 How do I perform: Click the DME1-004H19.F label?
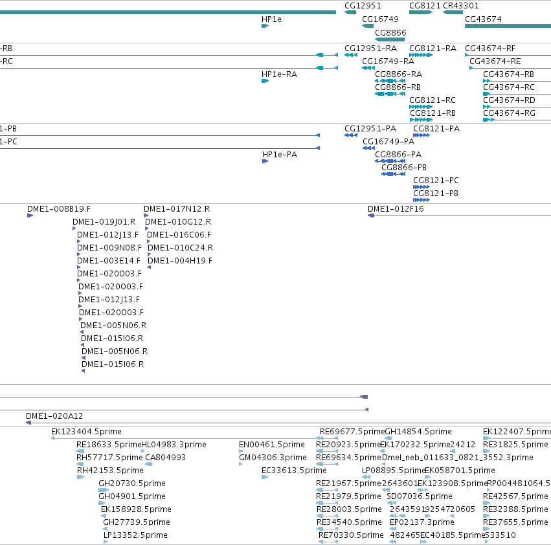click(180, 261)
